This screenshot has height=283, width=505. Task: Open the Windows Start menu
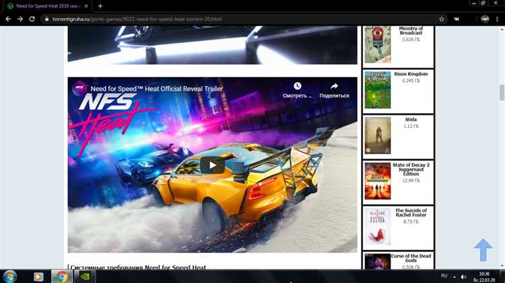click(9, 276)
